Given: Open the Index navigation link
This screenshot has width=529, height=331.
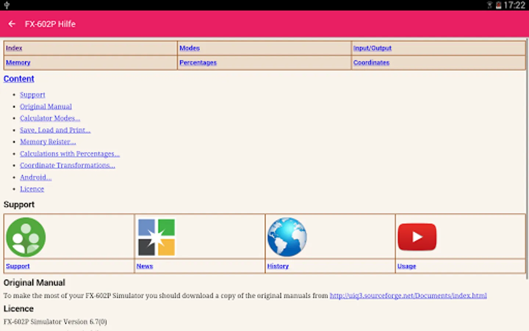Looking at the screenshot, I should [14, 48].
